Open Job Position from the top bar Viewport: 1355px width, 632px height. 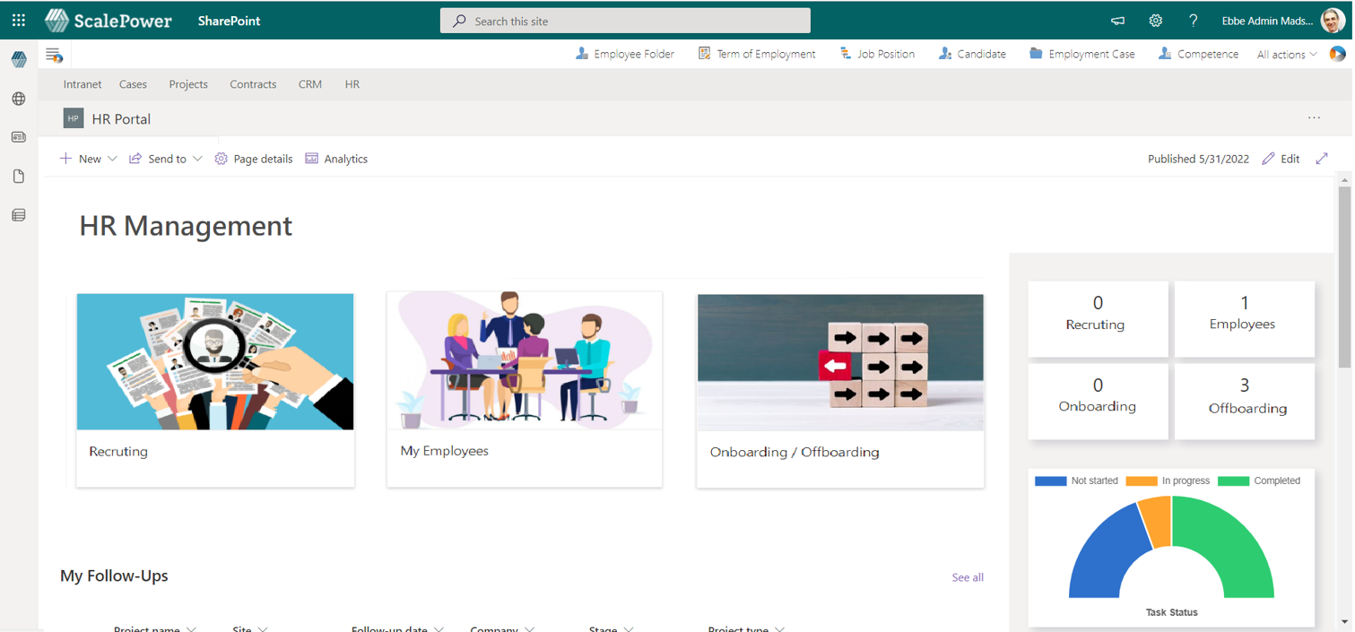[876, 54]
